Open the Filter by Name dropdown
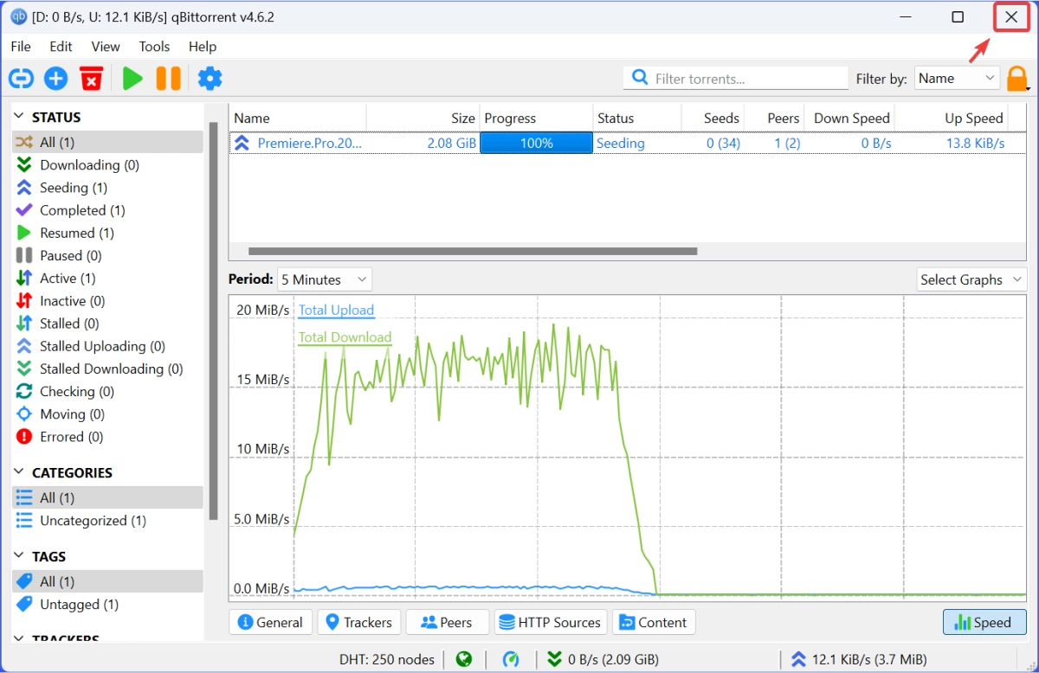Viewport: 1039px width, 673px height. [x=957, y=78]
